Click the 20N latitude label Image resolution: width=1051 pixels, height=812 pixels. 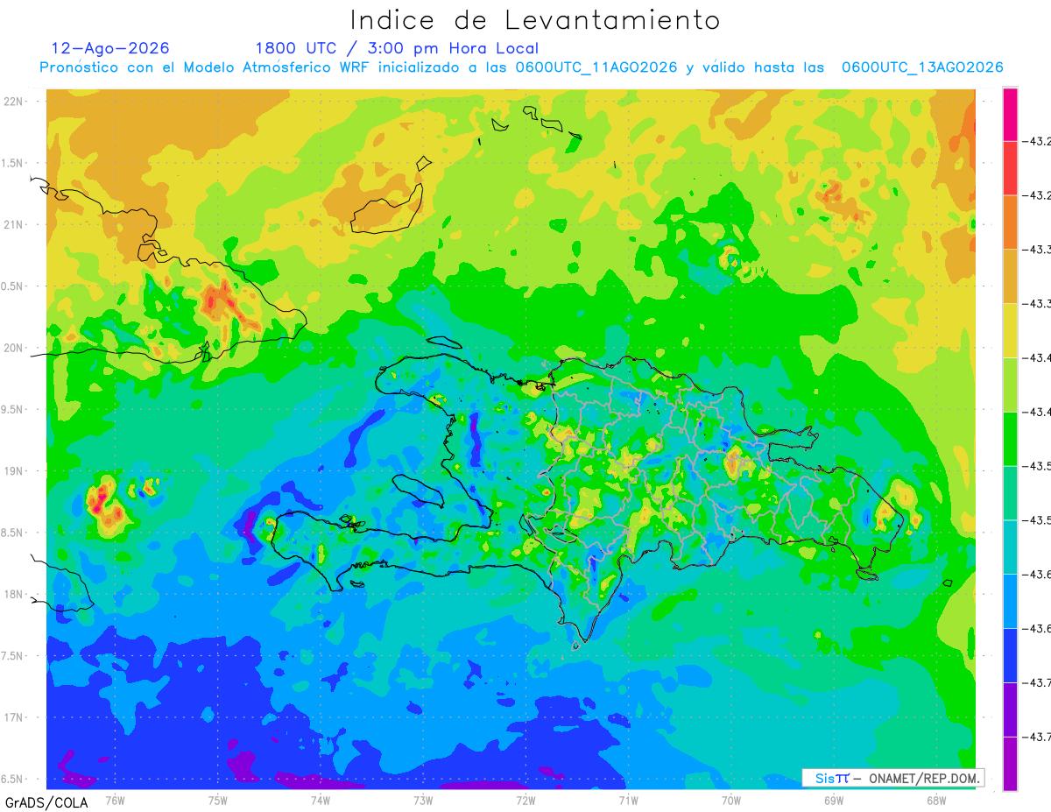pyautogui.click(x=15, y=348)
